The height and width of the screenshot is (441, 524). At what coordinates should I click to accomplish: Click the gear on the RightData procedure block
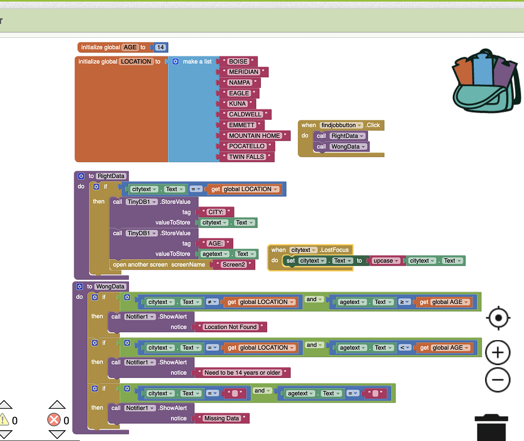pyautogui.click(x=81, y=176)
